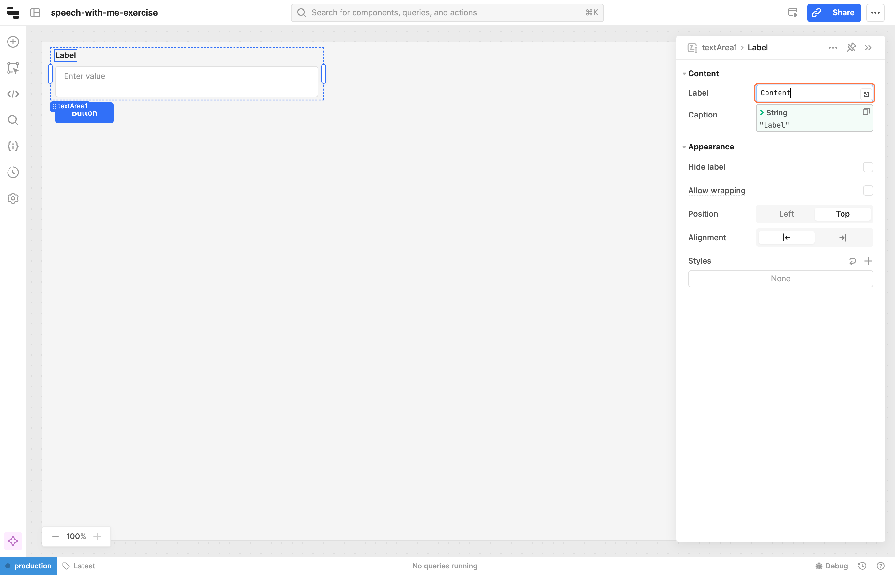Image resolution: width=895 pixels, height=575 pixels.
Task: Select right label alignment
Action: (842, 238)
